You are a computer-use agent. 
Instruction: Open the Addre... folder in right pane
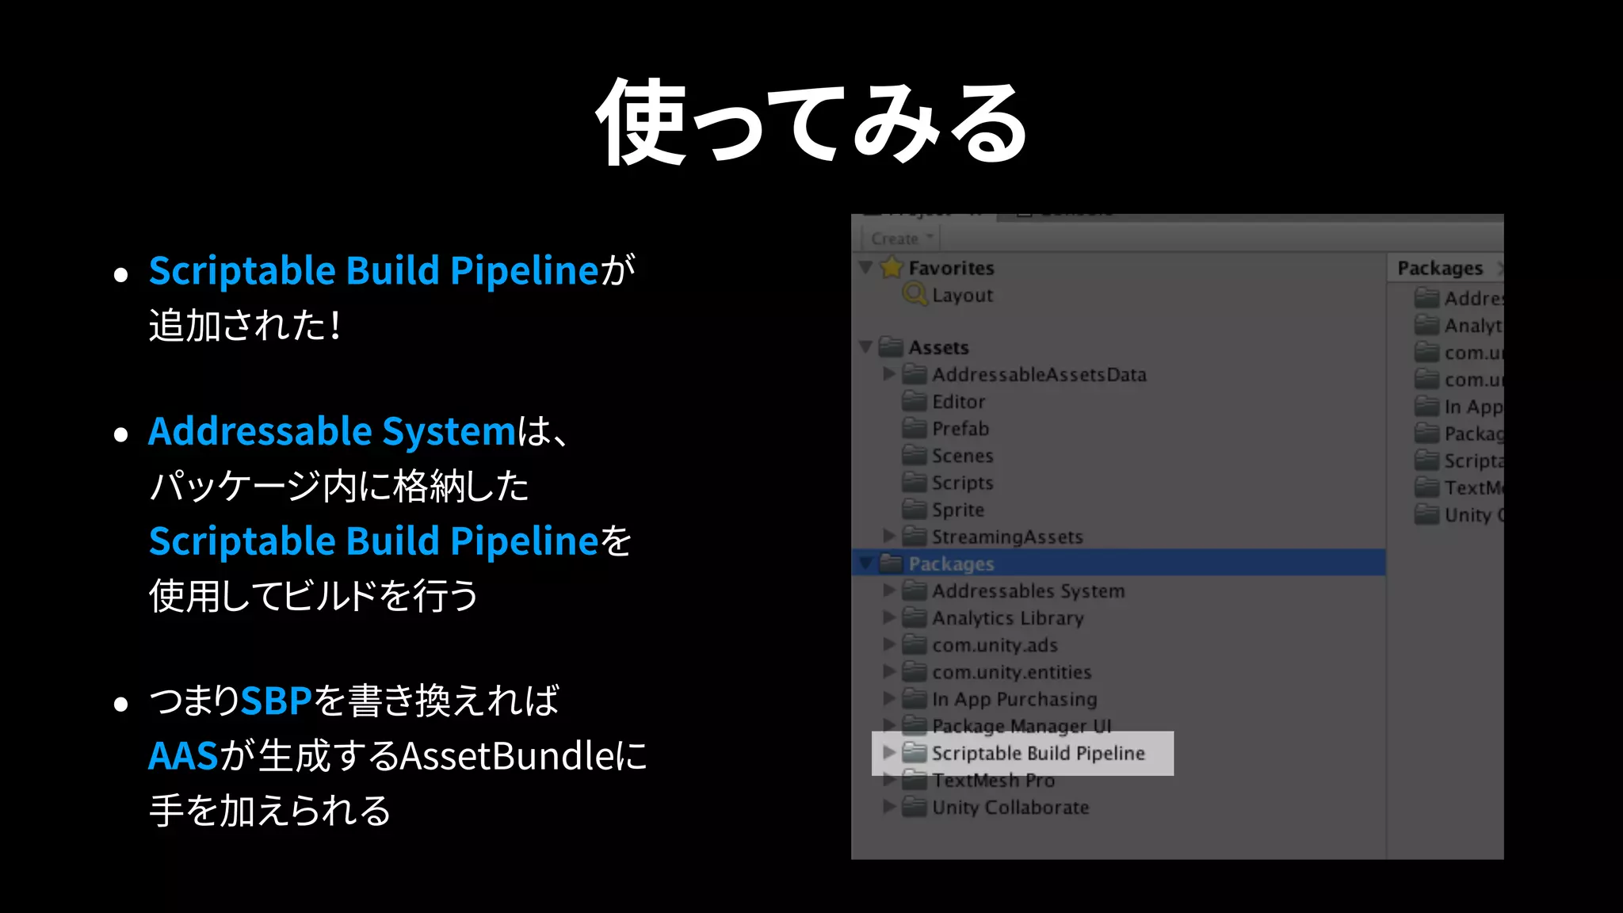[x=1459, y=298]
